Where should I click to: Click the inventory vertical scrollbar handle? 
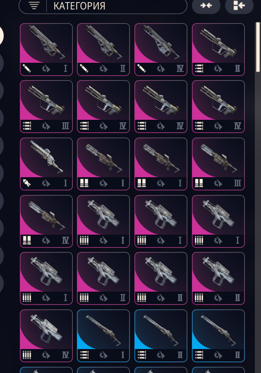(x=258, y=47)
